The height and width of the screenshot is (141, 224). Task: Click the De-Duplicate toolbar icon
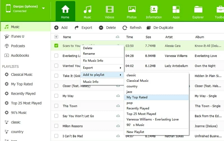149,28
